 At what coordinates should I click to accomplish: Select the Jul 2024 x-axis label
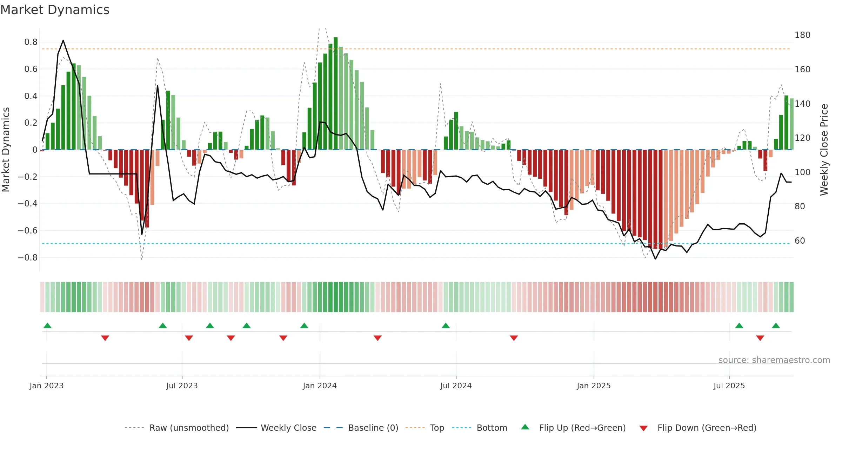click(x=456, y=386)
